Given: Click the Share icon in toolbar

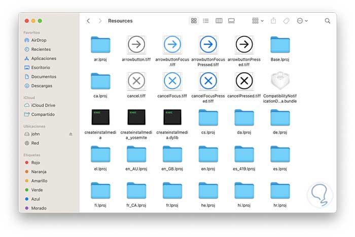Looking at the screenshot, I should pyautogui.click(x=274, y=21).
